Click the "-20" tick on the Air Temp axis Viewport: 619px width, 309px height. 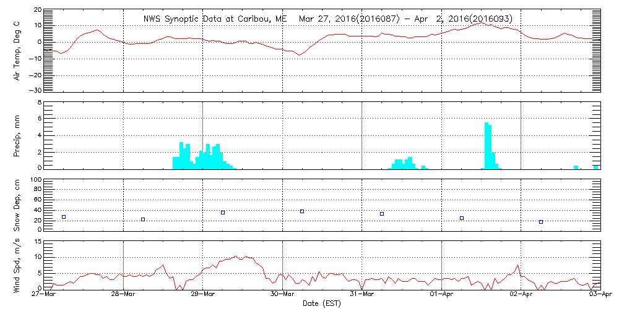(x=36, y=74)
